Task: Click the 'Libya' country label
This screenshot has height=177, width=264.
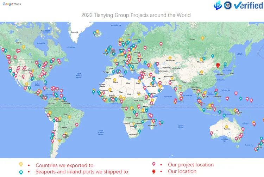Action: pos(128,83)
